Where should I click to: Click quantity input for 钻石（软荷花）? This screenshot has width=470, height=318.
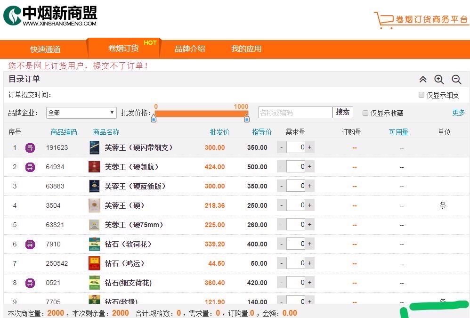(x=296, y=244)
